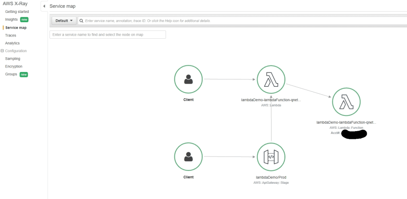Image resolution: width=407 pixels, height=199 pixels.
Task: Open Groups configuration
Action: 11,74
